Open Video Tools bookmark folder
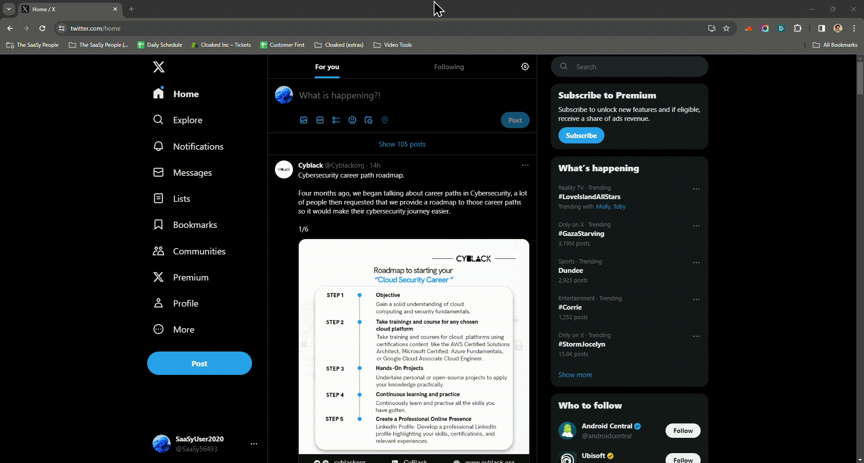This screenshot has width=864, height=463. click(x=393, y=45)
